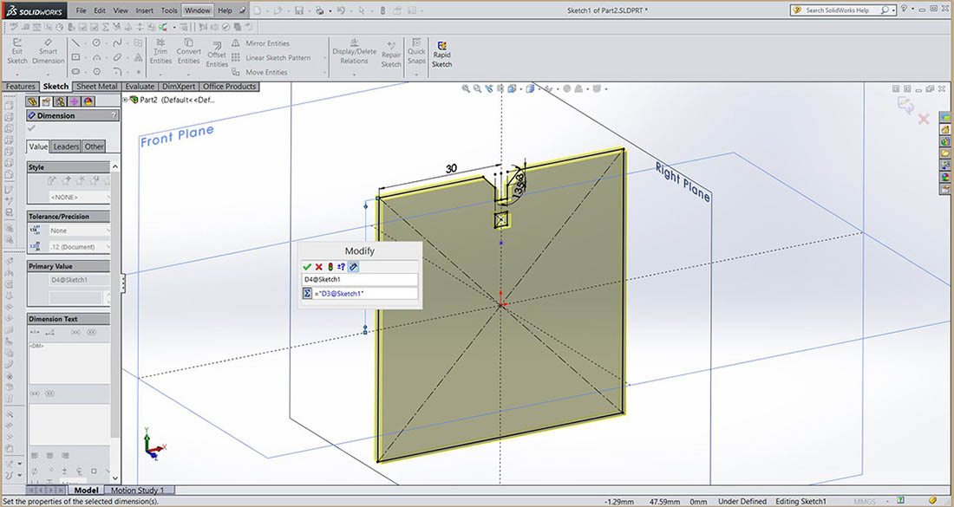Open the FeatureManager design tree panel tab
Image resolution: width=954 pixels, height=507 pixels.
(x=32, y=101)
